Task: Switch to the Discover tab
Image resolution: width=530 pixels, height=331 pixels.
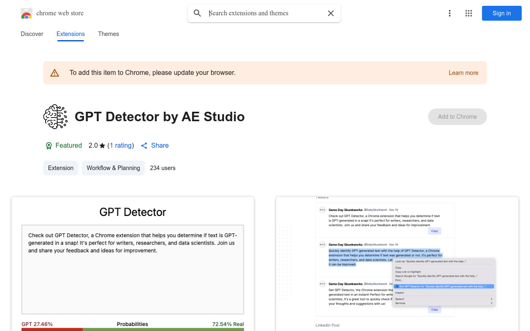Action: coord(32,34)
